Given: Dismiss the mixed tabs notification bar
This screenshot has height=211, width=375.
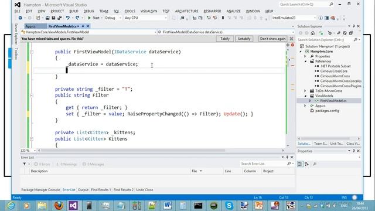Looking at the screenshot, I should point(291,39).
